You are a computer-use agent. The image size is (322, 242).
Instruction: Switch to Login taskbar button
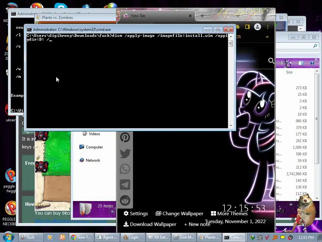133,237
